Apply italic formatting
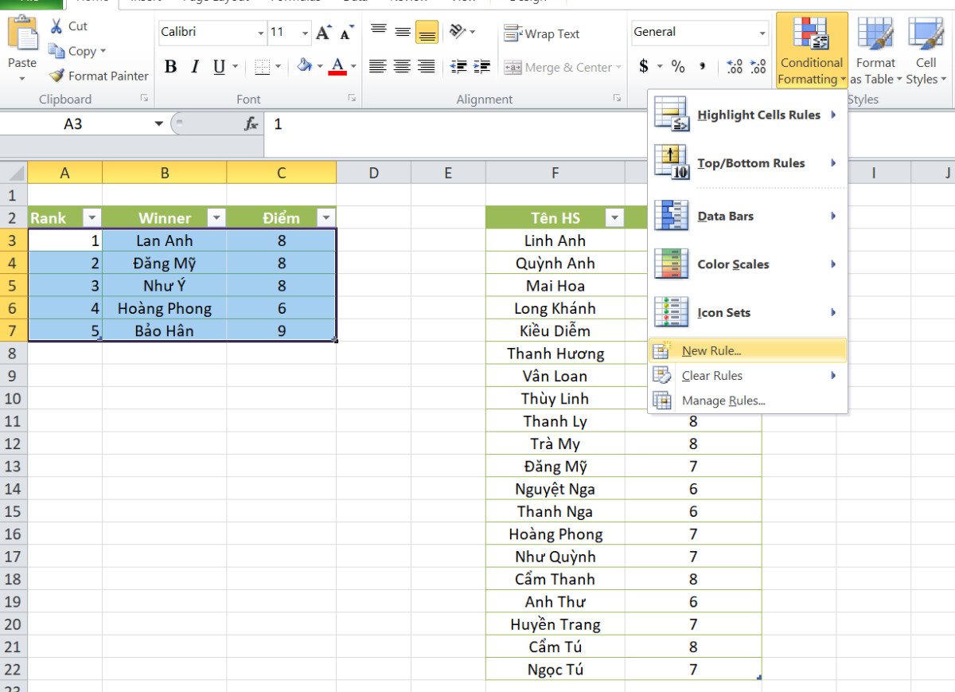The width and height of the screenshot is (955, 692). (x=193, y=67)
